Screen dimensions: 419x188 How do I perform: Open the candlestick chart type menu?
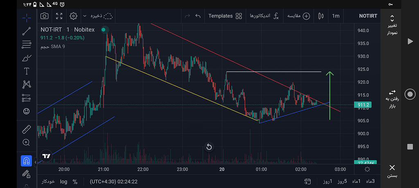(x=320, y=16)
